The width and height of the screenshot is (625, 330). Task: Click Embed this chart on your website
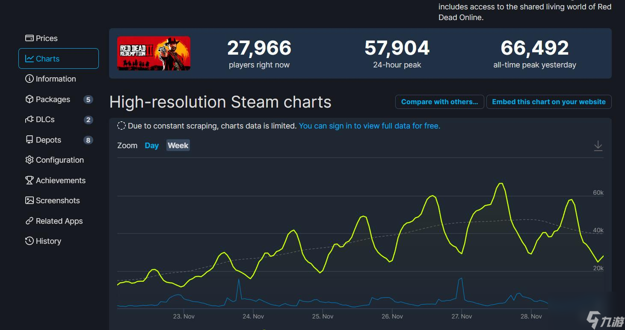tap(549, 102)
